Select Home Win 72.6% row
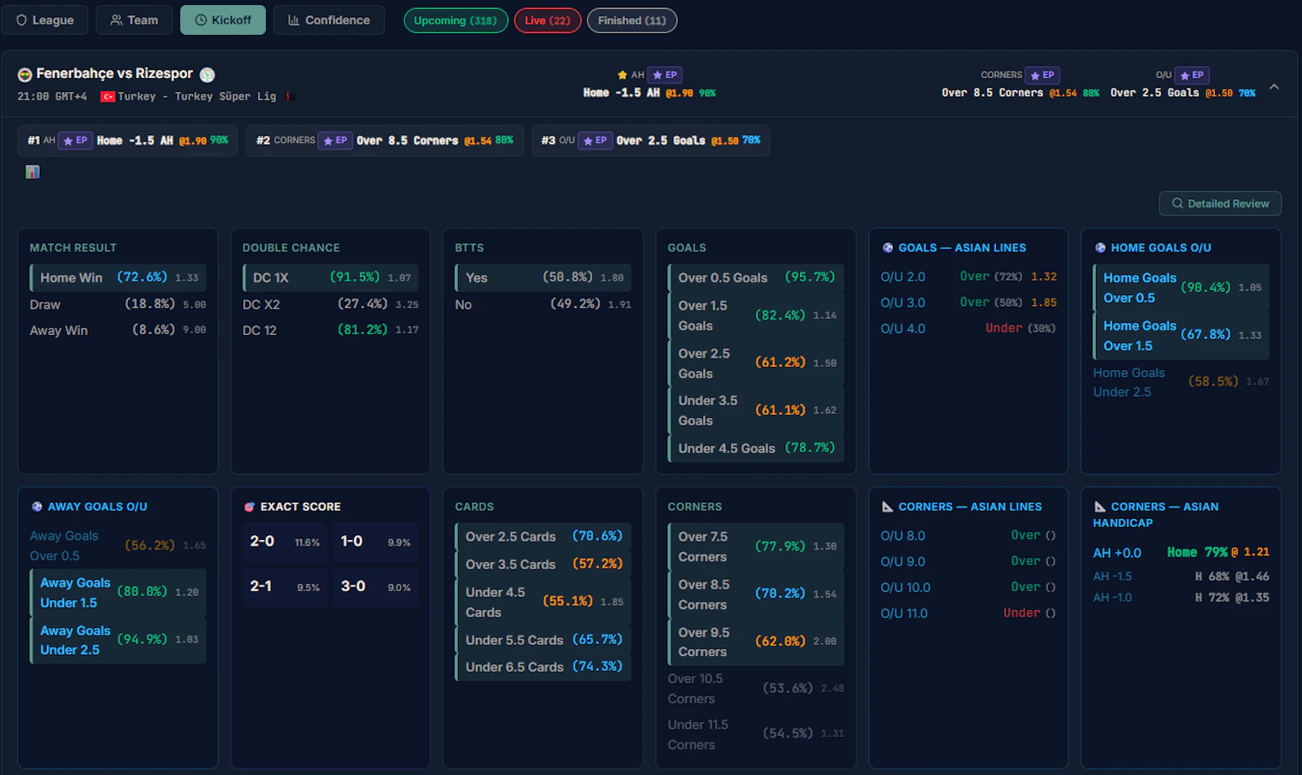The image size is (1302, 775). coord(118,277)
